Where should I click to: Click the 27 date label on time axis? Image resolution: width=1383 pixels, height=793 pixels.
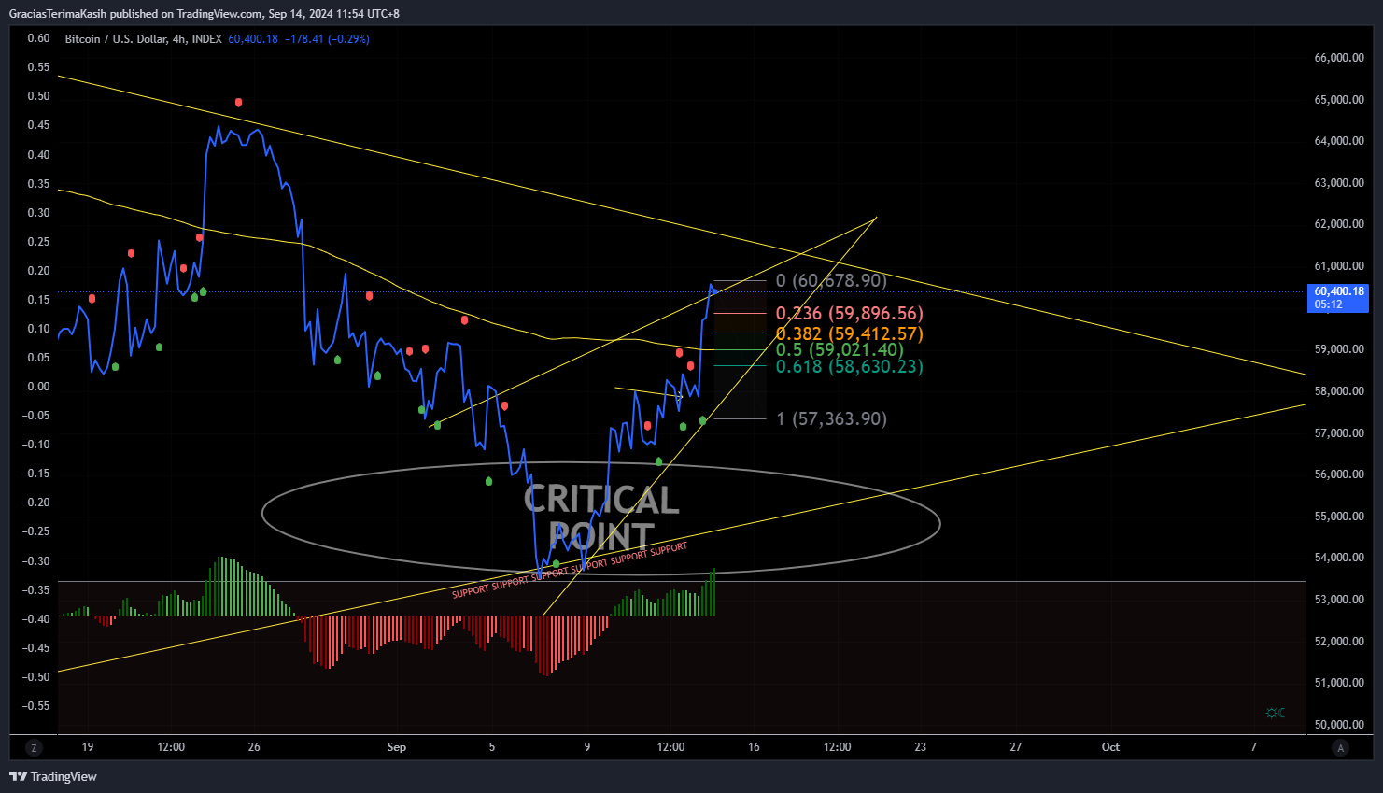click(x=1016, y=747)
